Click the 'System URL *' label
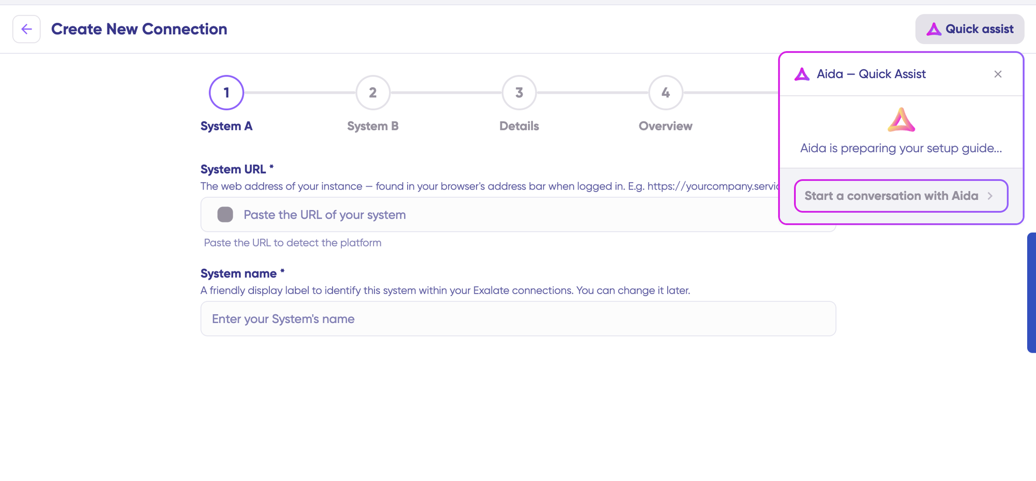The height and width of the screenshot is (481, 1036). tap(237, 169)
